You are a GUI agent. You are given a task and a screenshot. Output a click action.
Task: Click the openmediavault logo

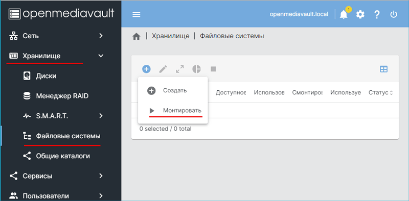[61, 14]
